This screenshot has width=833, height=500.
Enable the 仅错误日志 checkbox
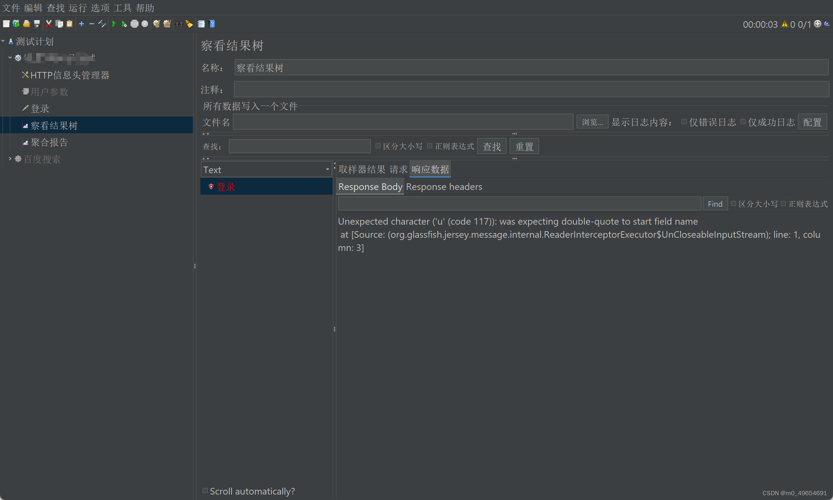(x=684, y=122)
